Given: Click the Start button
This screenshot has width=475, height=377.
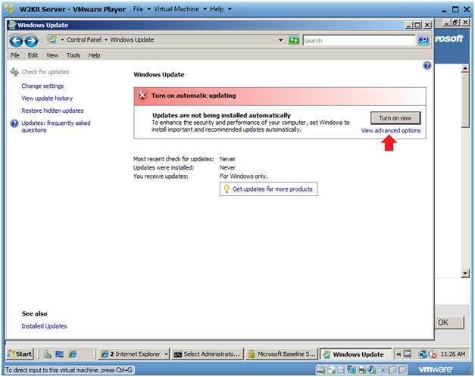Looking at the screenshot, I should point(20,354).
